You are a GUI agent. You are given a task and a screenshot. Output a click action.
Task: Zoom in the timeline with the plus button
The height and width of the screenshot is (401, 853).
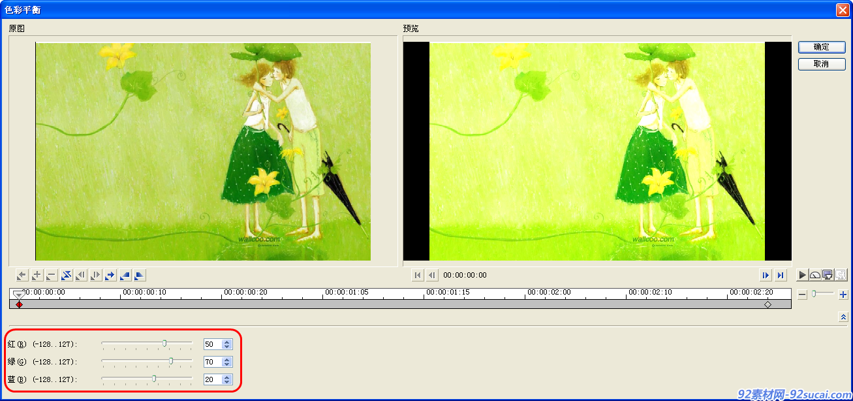click(843, 295)
